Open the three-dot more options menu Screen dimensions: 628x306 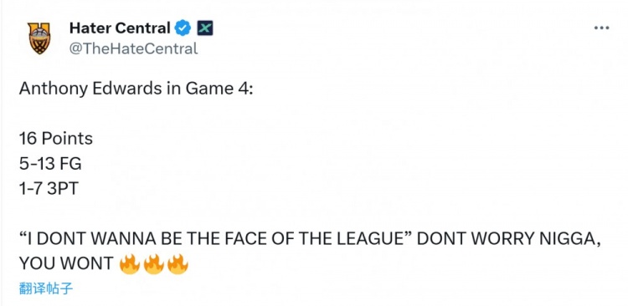[x=601, y=28]
